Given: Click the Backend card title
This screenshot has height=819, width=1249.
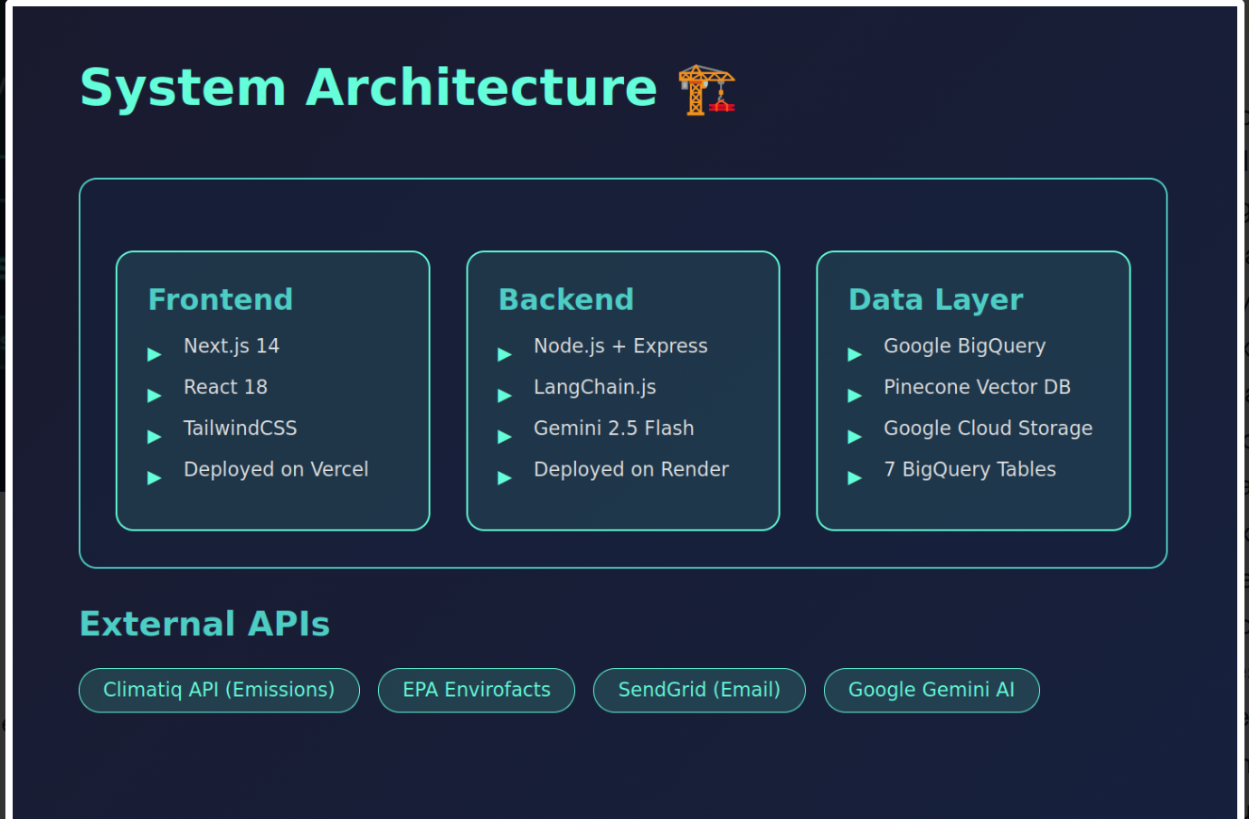Looking at the screenshot, I should [x=566, y=299].
